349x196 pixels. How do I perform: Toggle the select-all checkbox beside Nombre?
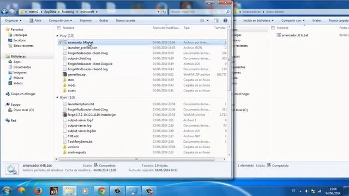click(x=59, y=28)
